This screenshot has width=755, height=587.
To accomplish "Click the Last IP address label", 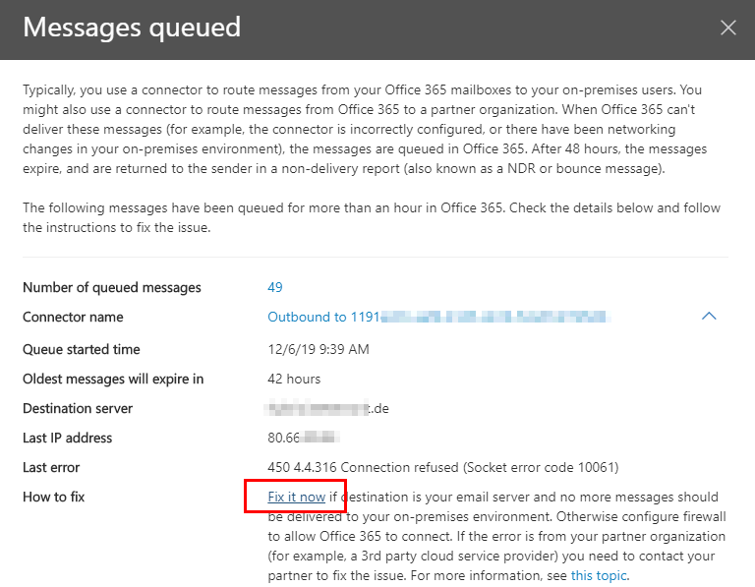I will [68, 438].
